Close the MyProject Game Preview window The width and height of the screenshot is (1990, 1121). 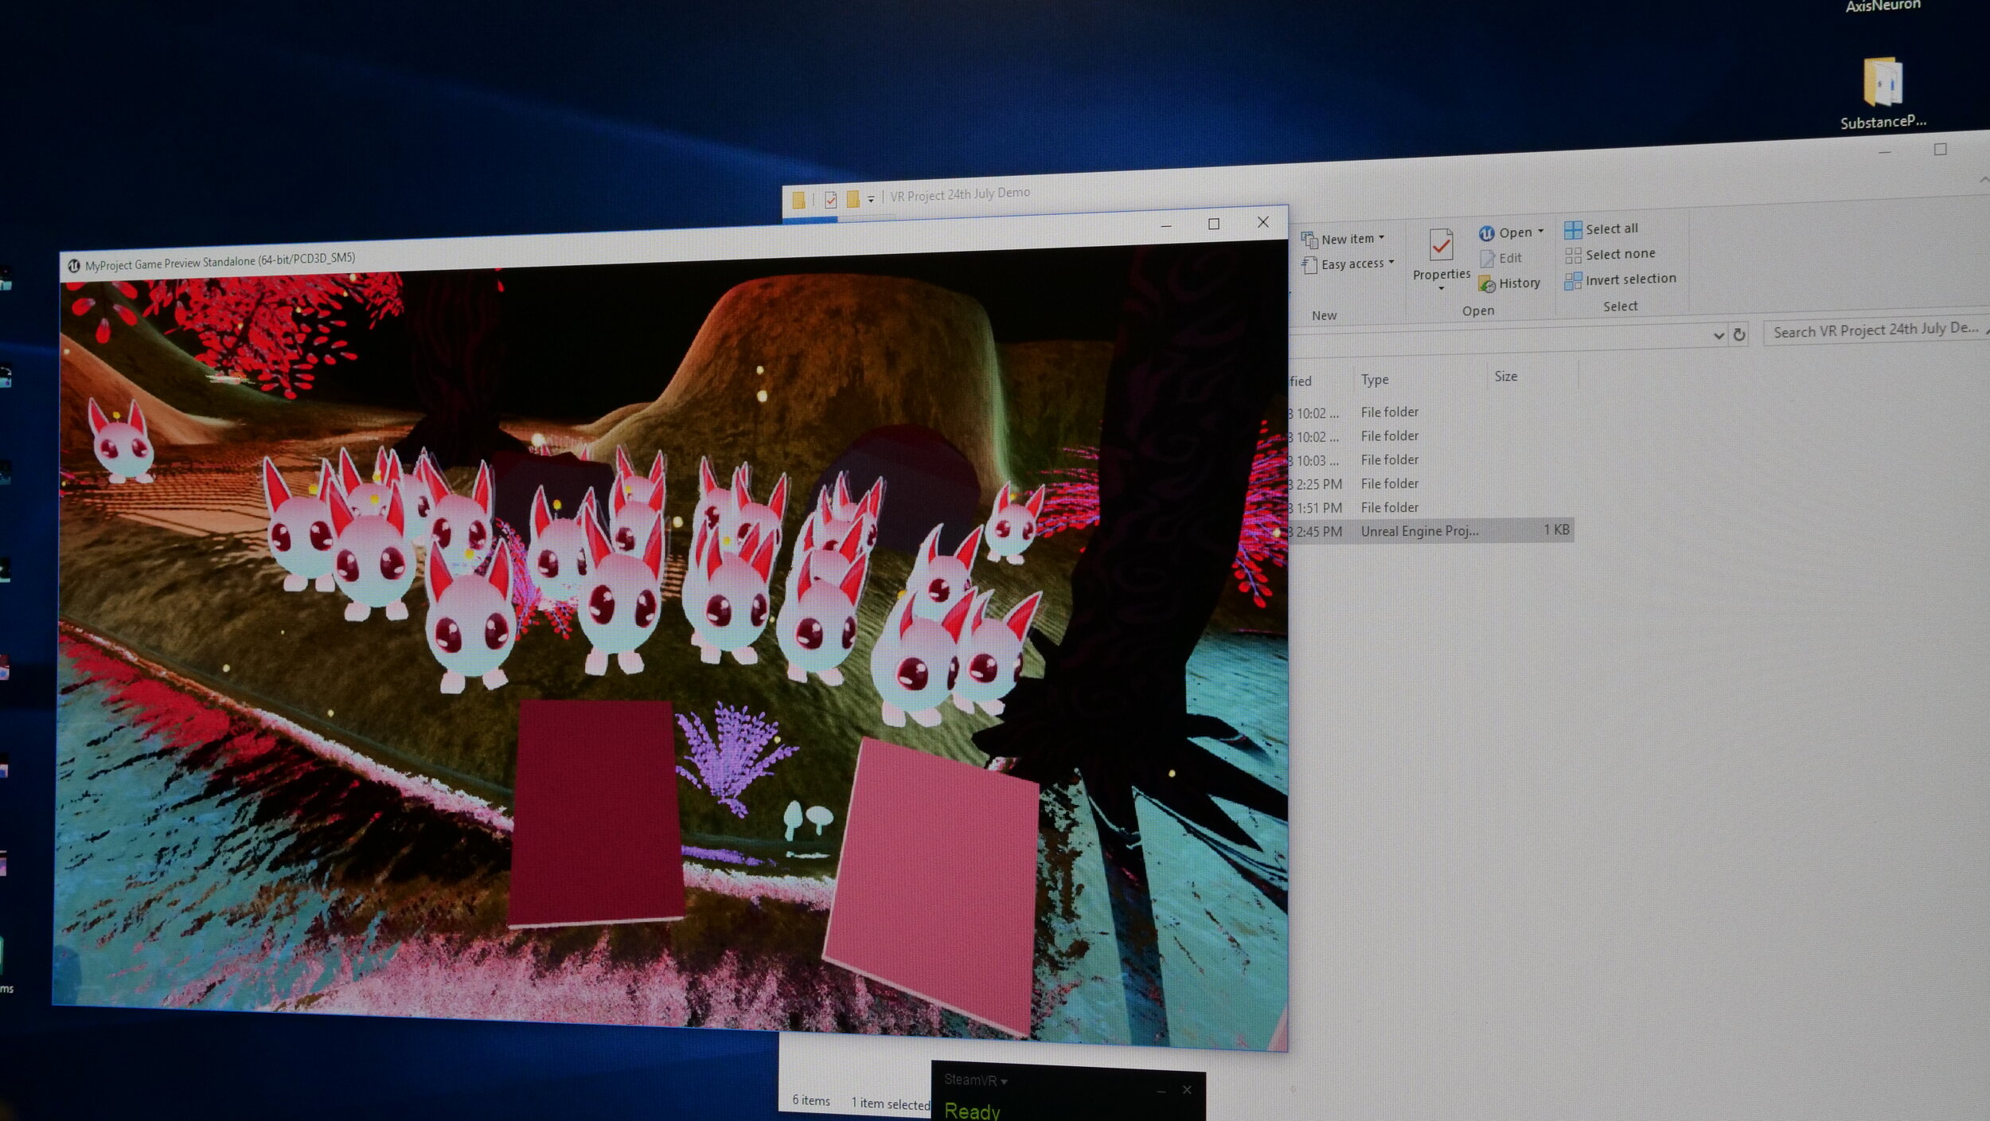tap(1263, 222)
